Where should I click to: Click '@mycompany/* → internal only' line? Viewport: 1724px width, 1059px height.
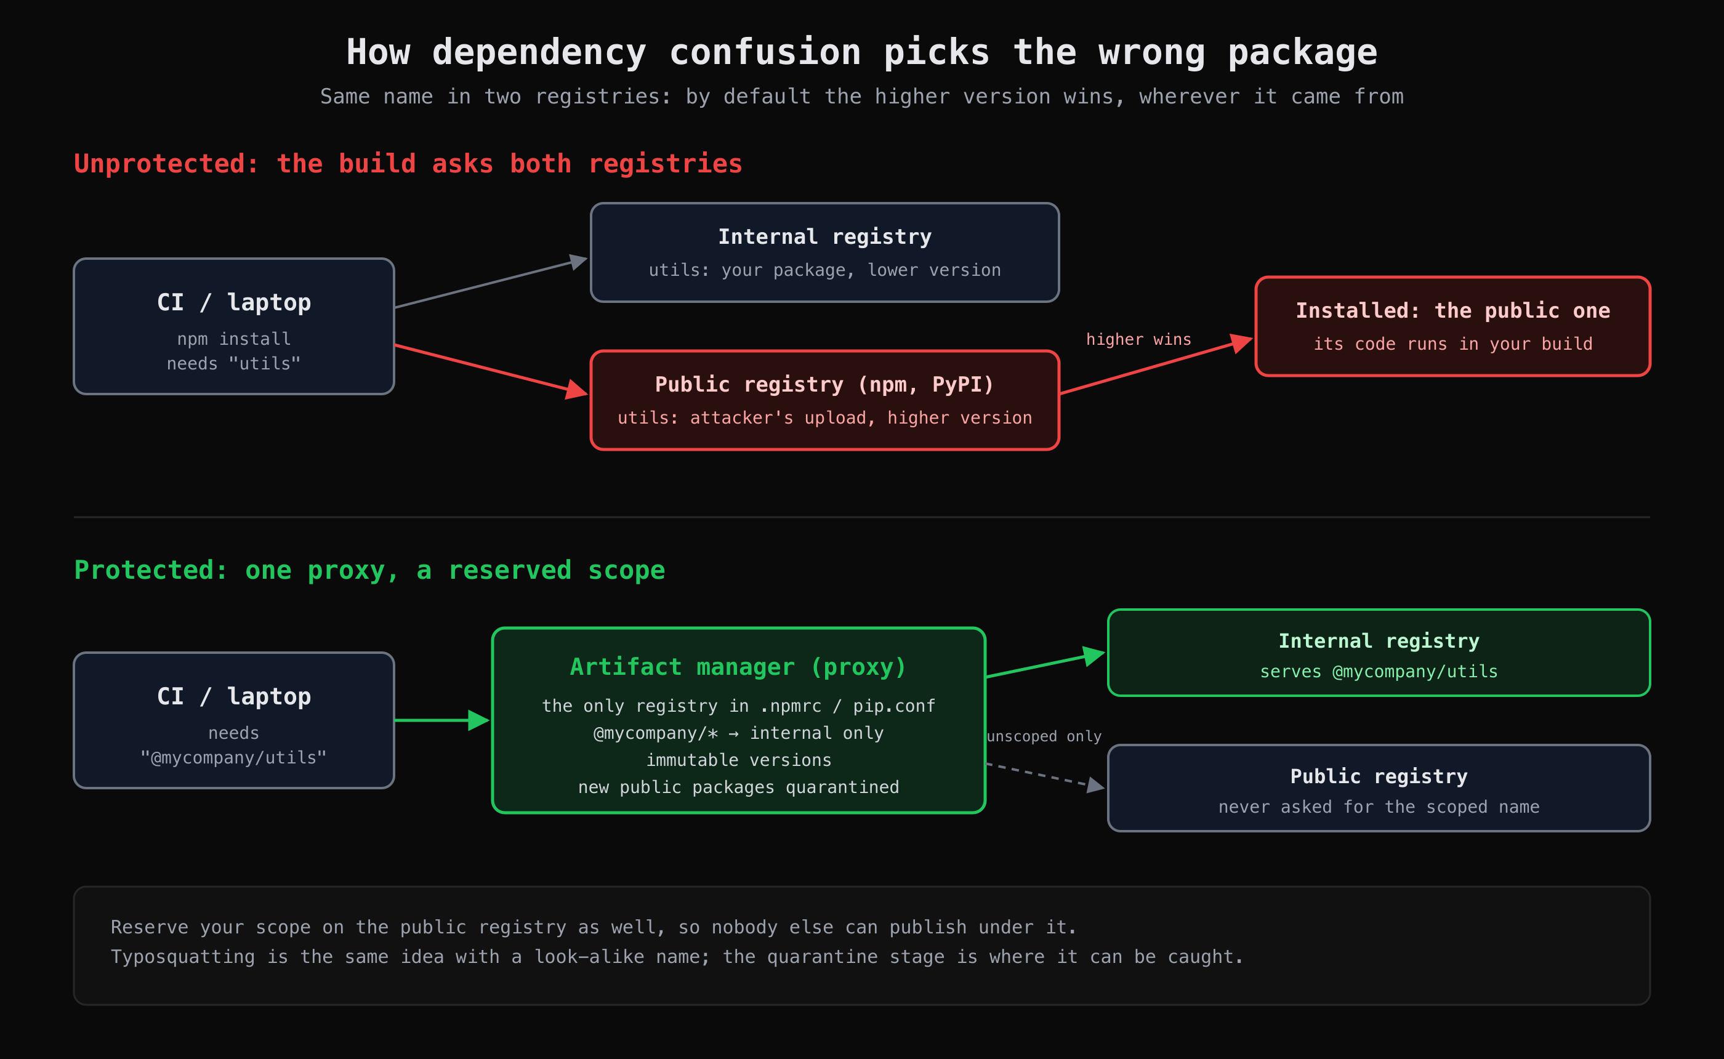click(x=739, y=733)
